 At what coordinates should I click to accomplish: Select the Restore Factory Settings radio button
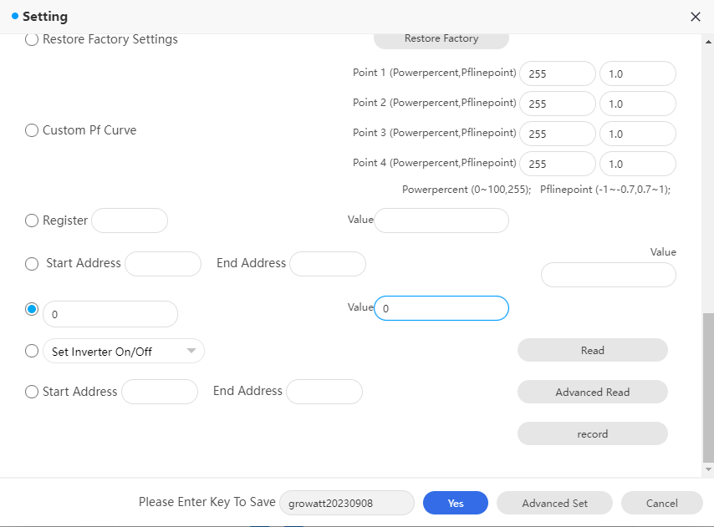[32, 39]
